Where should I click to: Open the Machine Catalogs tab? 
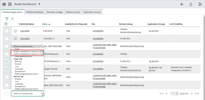coord(55,12)
